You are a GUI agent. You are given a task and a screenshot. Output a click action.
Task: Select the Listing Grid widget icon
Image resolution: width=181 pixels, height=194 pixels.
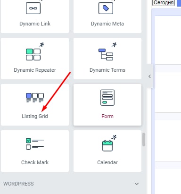[35, 98]
